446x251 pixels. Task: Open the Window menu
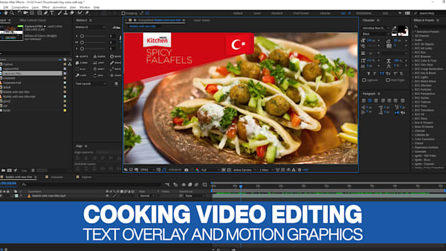[85, 7]
